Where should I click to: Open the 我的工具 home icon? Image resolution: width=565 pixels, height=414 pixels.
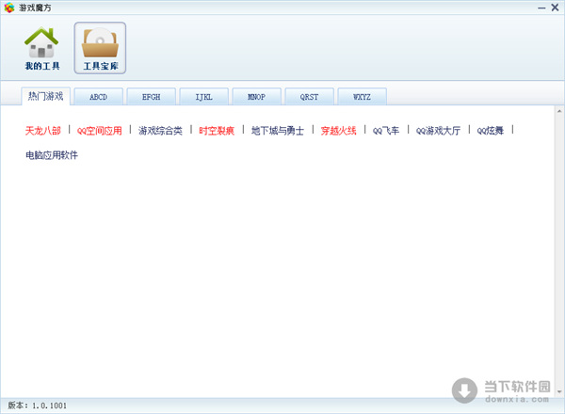coord(41,48)
